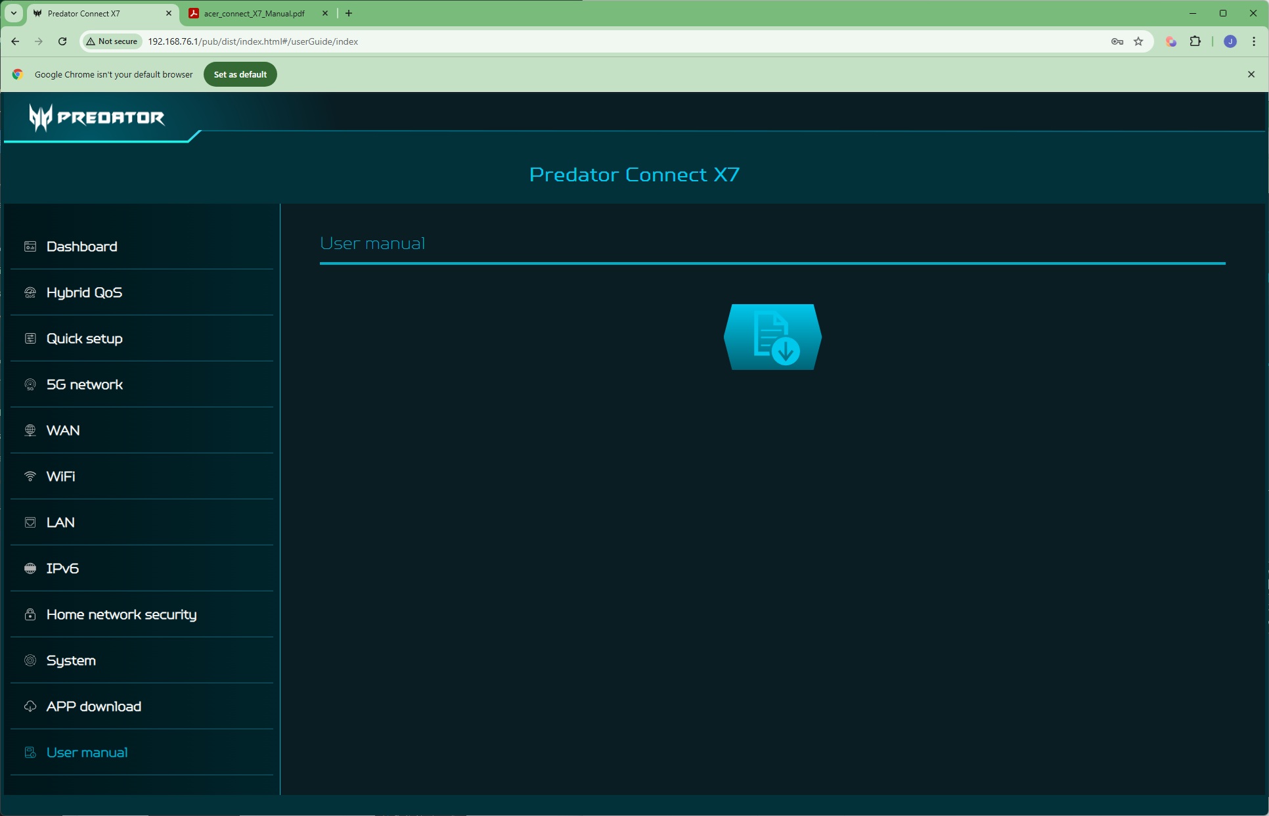Click the Predator logo in the header

pos(97,118)
